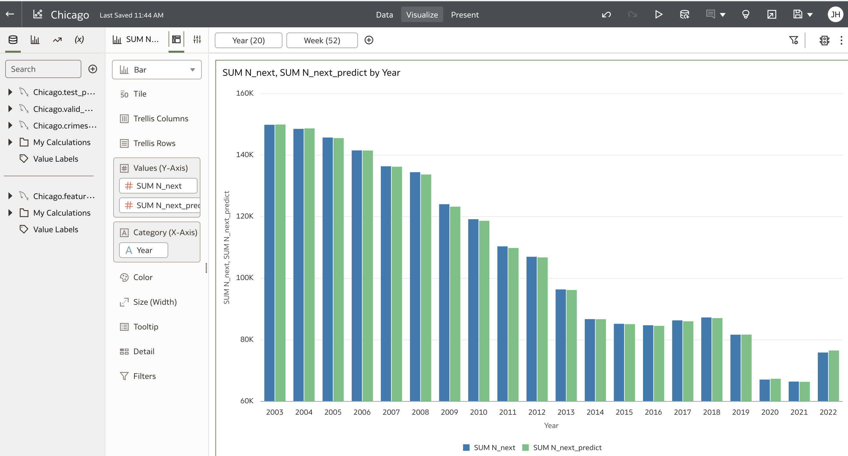Click the undo icon in header
The height and width of the screenshot is (456, 848).
click(x=606, y=15)
